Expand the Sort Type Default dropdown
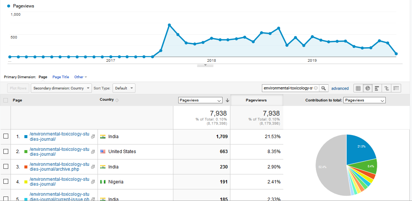This screenshot has height=201, width=412. pyautogui.click(x=124, y=88)
